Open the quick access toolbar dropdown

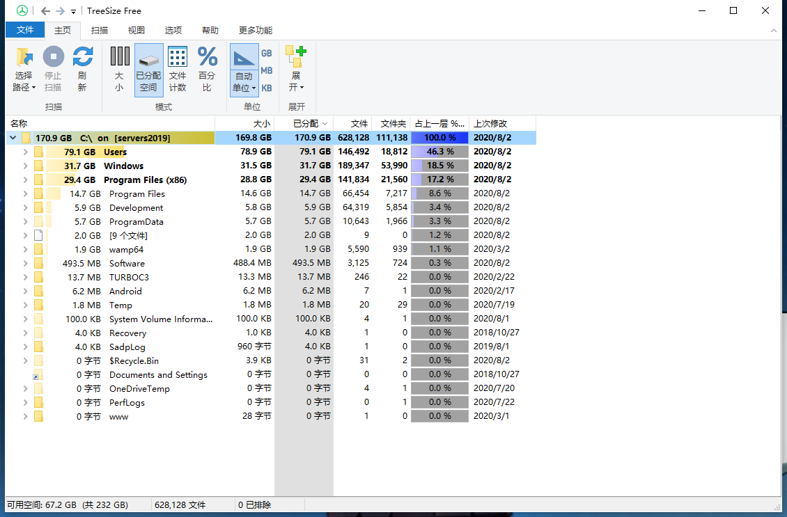tap(73, 11)
